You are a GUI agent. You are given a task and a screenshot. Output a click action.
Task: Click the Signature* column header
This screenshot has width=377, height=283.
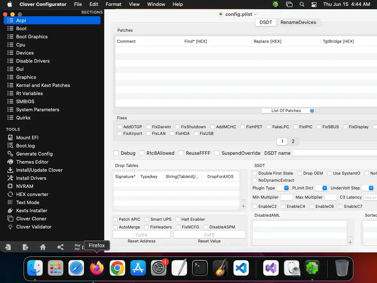click(x=126, y=177)
